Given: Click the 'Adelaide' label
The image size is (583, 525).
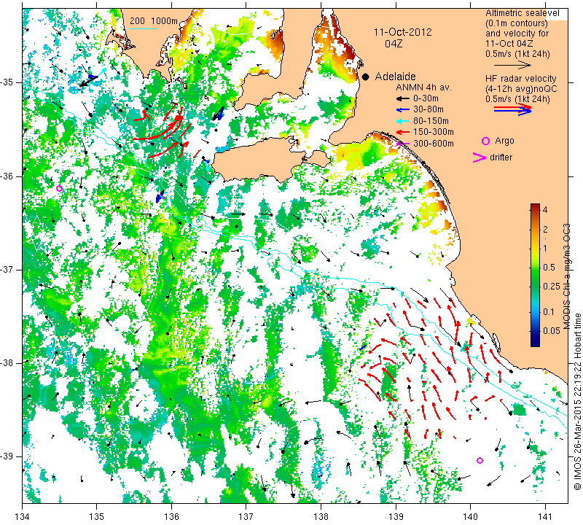Looking at the screenshot, I should pos(395,77).
